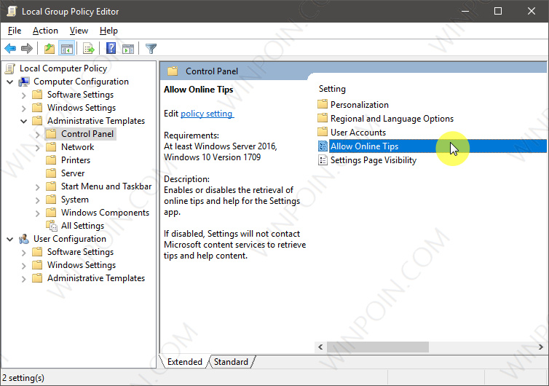Open the Action menu

point(45,31)
